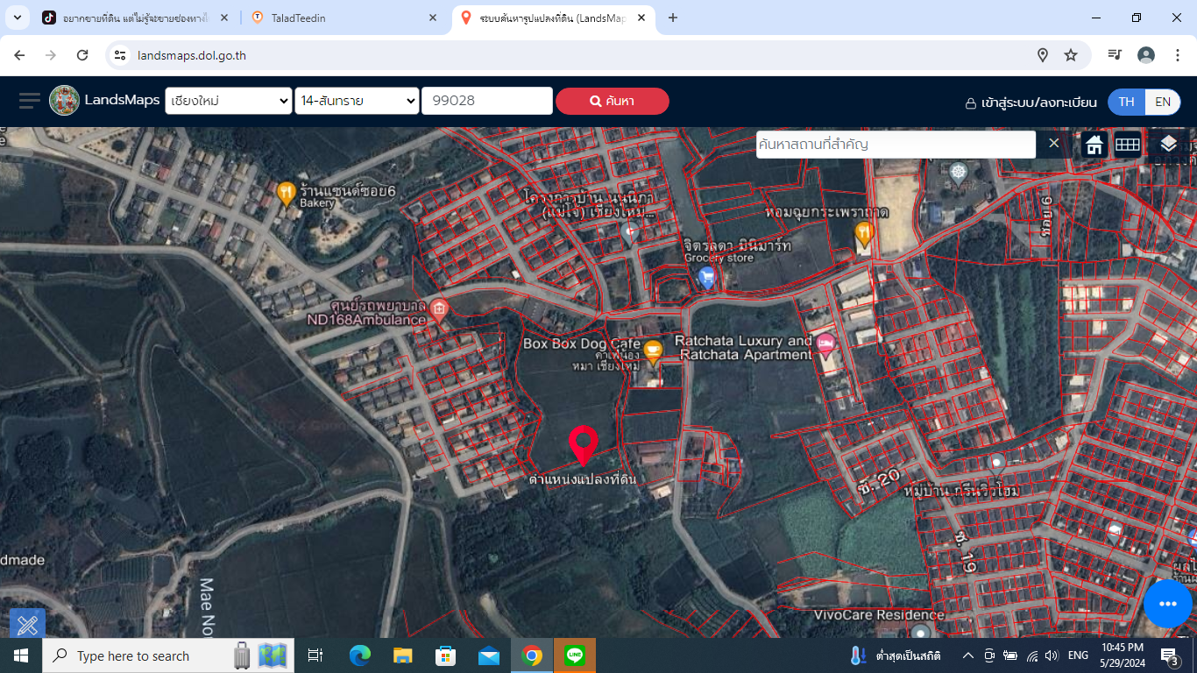Screen dimensions: 1197x673
Task: Click the parcel number field 99028
Action: pyautogui.click(x=487, y=101)
